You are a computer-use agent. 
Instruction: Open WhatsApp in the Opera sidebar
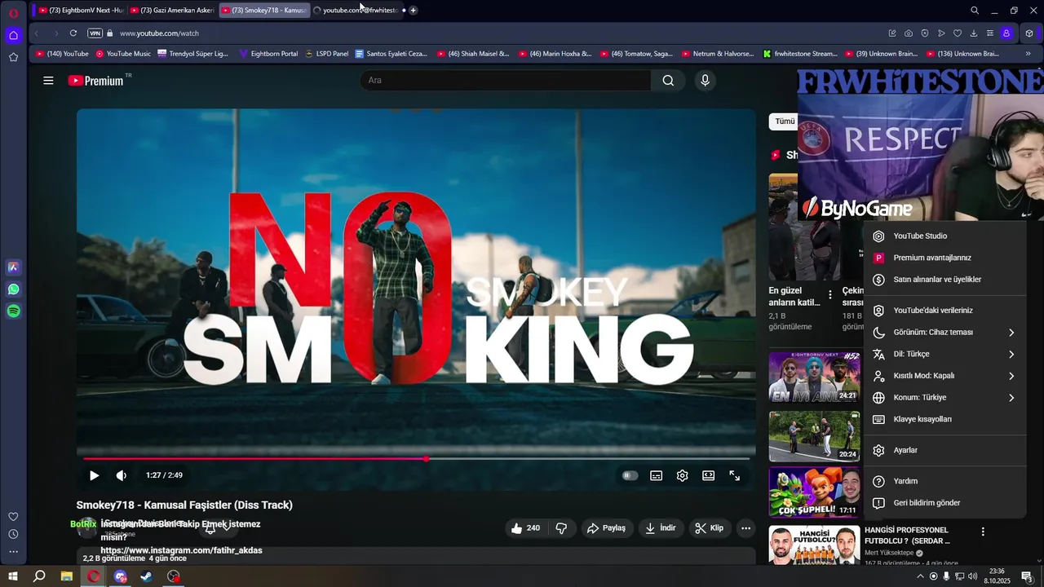[13, 289]
